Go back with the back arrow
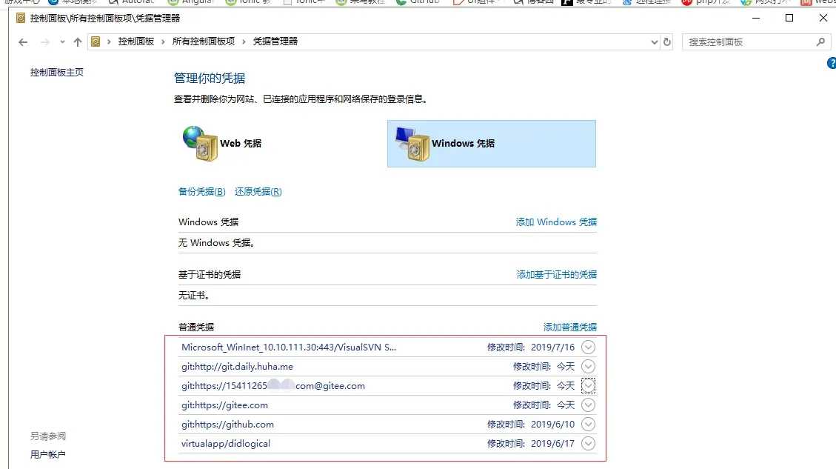The width and height of the screenshot is (836, 469). click(x=22, y=41)
